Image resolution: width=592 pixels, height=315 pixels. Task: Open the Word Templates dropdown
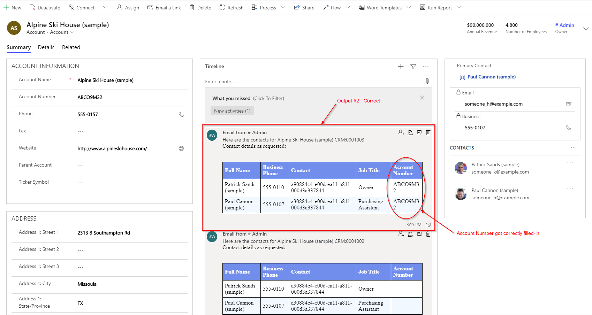[409, 8]
